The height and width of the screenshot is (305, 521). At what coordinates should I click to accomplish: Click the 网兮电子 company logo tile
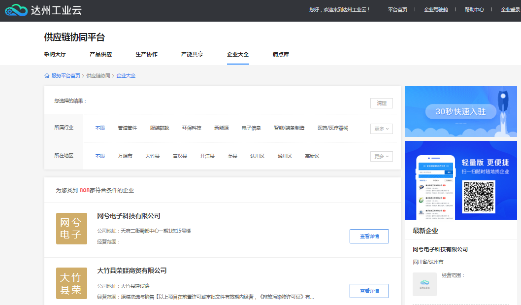[x=71, y=229]
